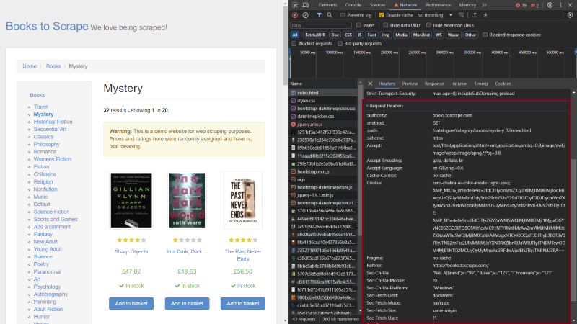The width and height of the screenshot is (577, 324).
Task: Show more DevTools tabs via chevron
Action: (x=484, y=5)
